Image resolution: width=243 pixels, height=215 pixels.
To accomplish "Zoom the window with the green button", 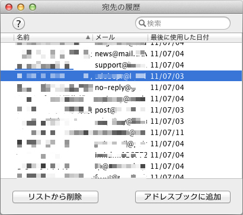I will [33, 7].
